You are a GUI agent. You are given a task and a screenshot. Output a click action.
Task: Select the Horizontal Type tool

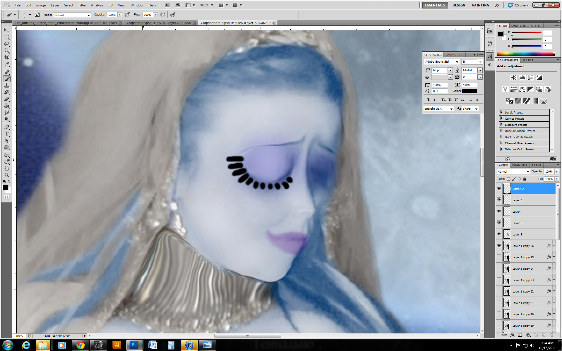[7, 134]
